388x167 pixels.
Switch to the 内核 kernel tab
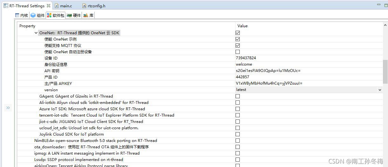[x=22, y=15]
